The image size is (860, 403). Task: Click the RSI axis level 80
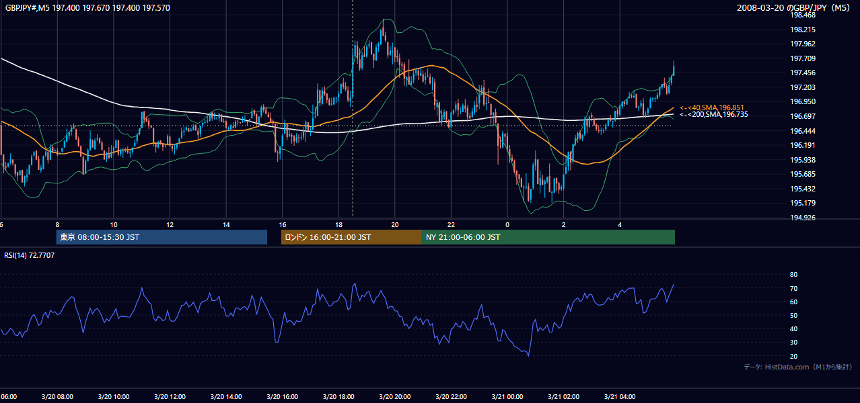pos(793,275)
